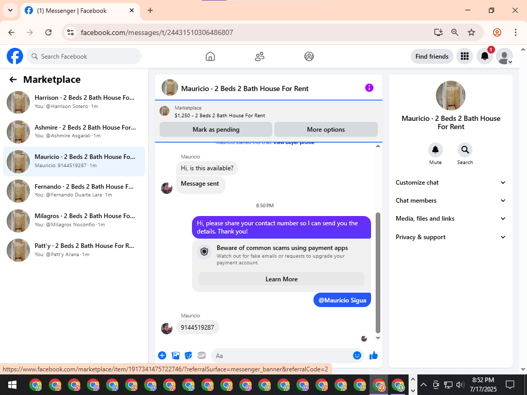Open Chrome three-dot menu
527x395 pixels.
[516, 32]
